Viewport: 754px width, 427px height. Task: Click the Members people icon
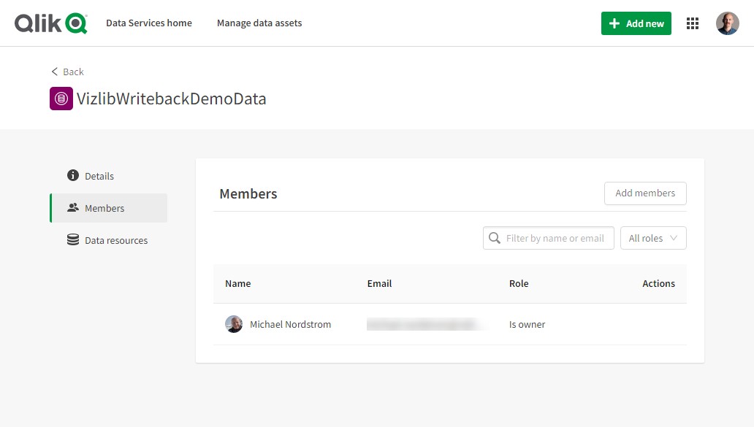coord(72,207)
